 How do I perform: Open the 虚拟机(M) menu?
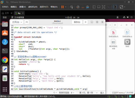(x=33, y=7)
